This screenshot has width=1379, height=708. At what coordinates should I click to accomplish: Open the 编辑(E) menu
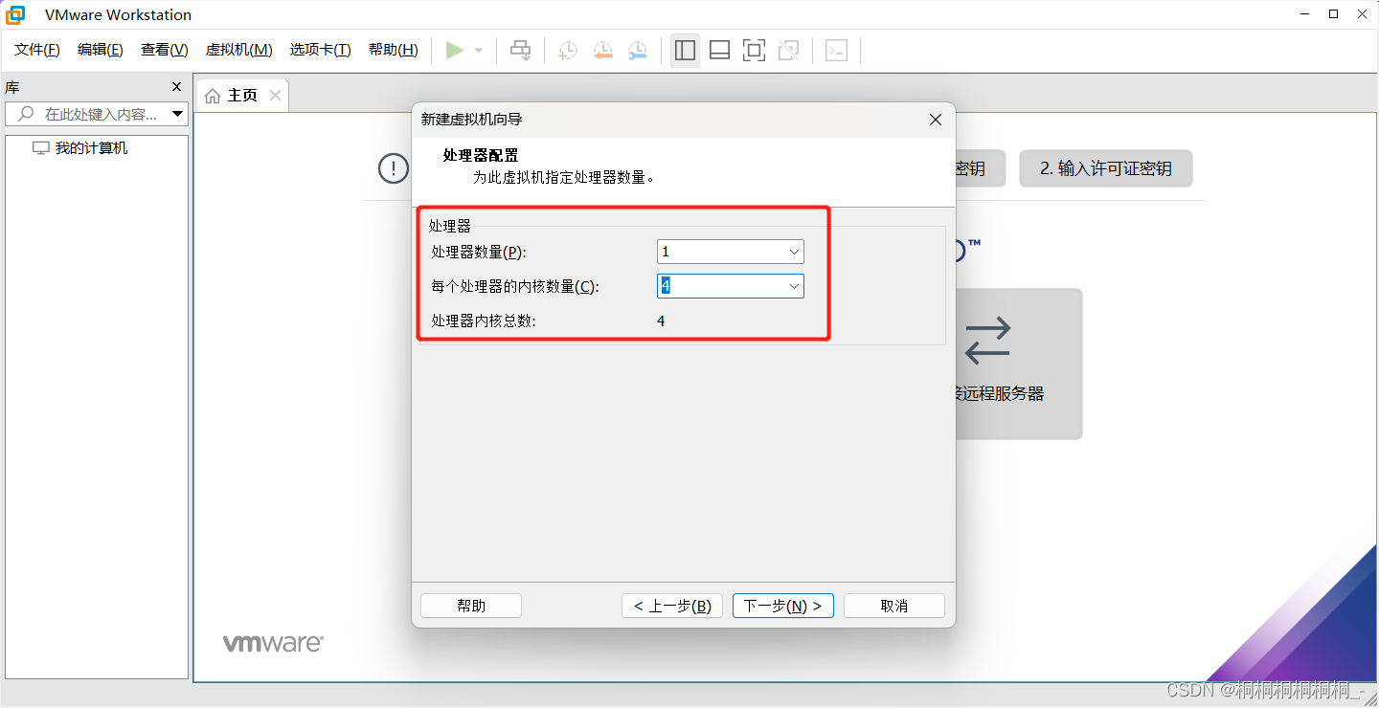(x=101, y=50)
